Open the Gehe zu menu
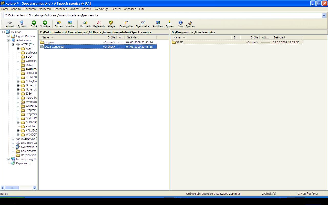 (16, 9)
